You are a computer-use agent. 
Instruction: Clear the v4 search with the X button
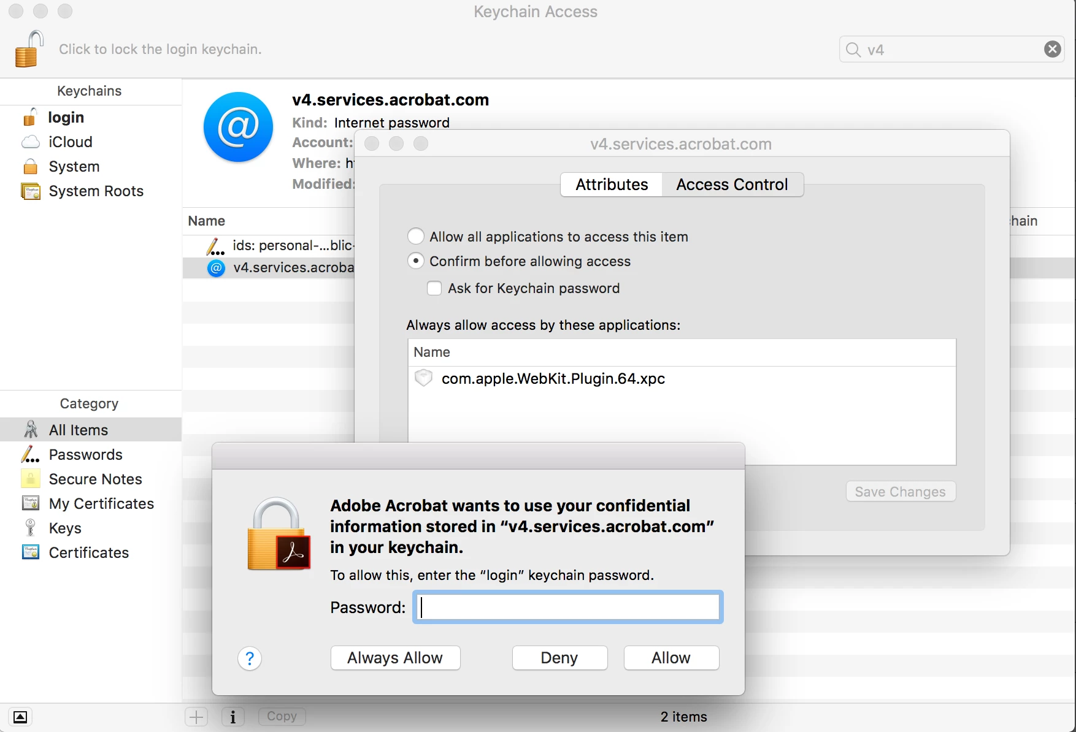(x=1053, y=49)
